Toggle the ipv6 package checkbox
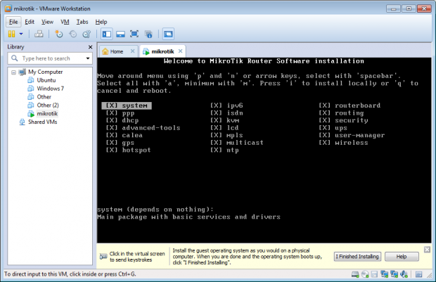The image size is (436, 282). click(216, 105)
